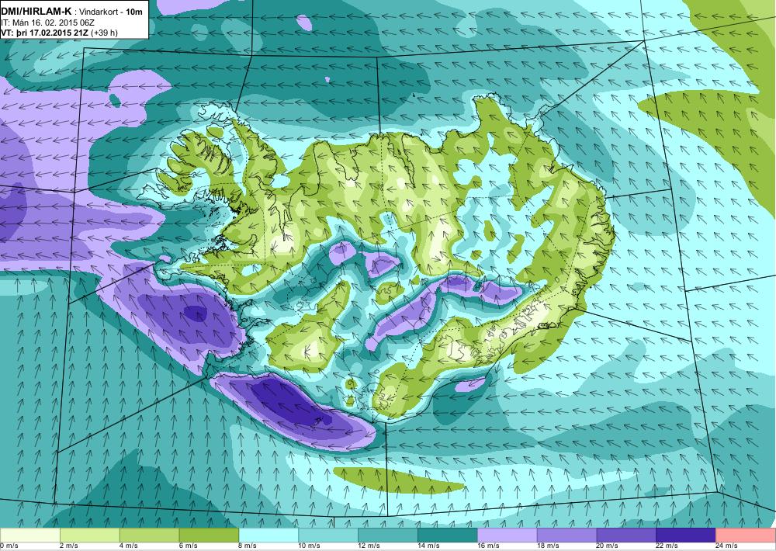Click the "22 m/s" legend label
This screenshot has height=551, width=776.
(x=667, y=546)
